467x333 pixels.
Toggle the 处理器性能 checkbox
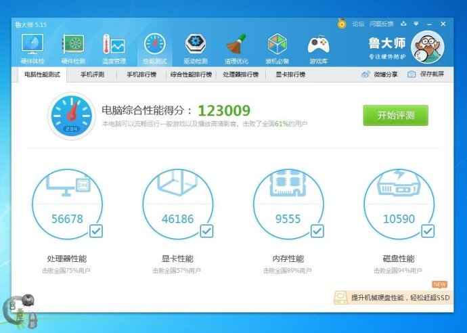[96, 231]
